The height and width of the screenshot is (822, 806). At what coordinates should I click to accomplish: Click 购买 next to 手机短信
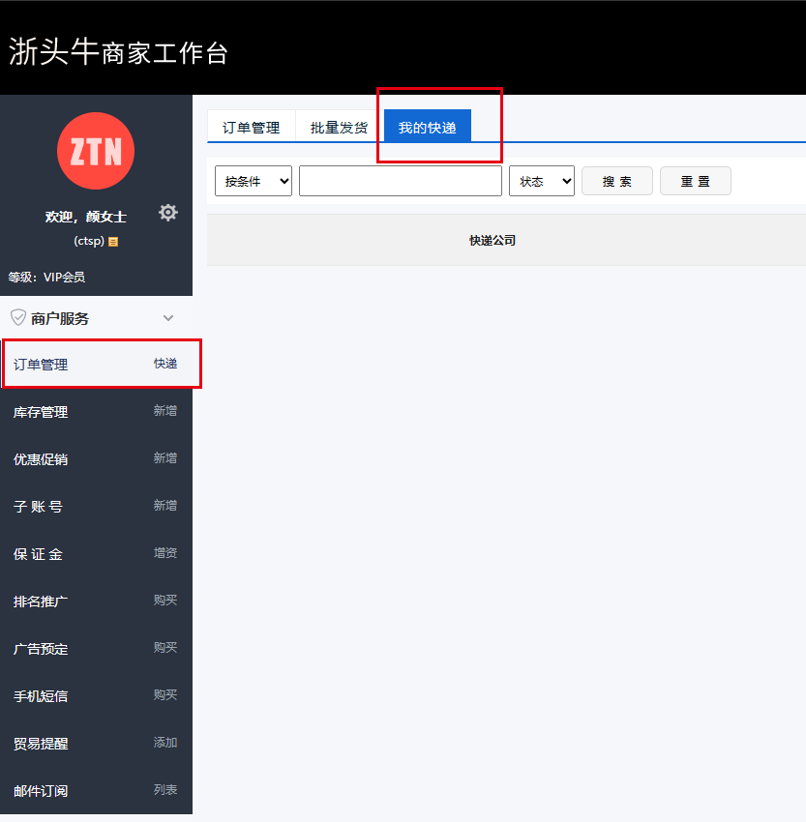tap(165, 695)
